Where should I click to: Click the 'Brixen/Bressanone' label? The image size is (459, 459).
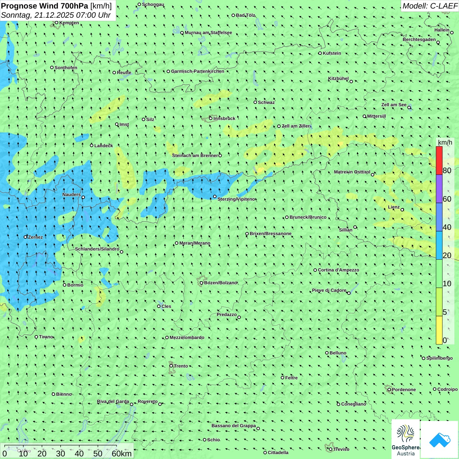(270, 233)
